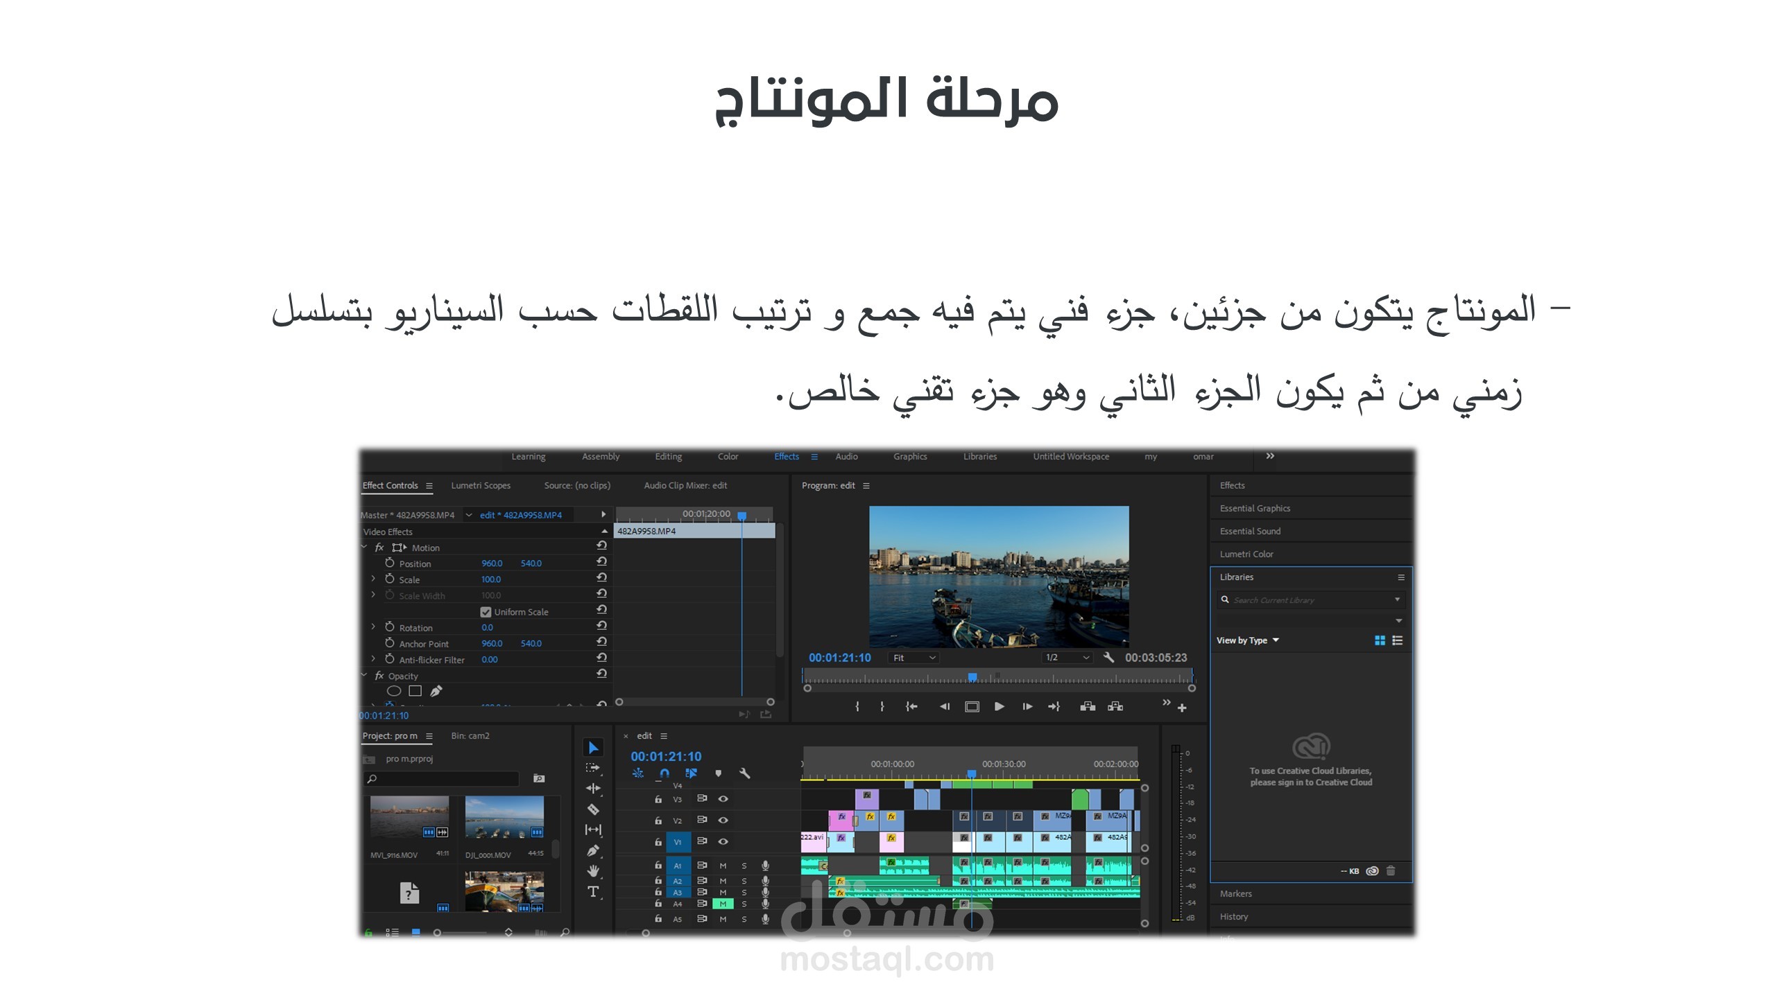
Task: Select the Type tool
Action: (x=593, y=892)
